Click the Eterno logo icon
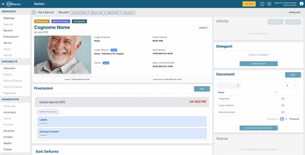The image size is (305, 155). point(9,4)
